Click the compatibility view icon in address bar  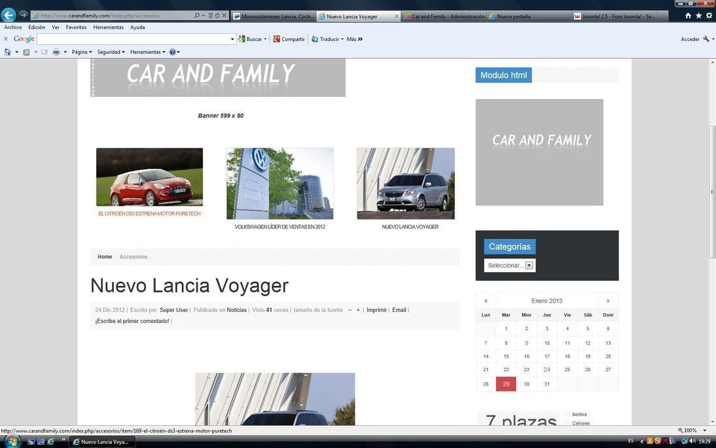click(210, 16)
